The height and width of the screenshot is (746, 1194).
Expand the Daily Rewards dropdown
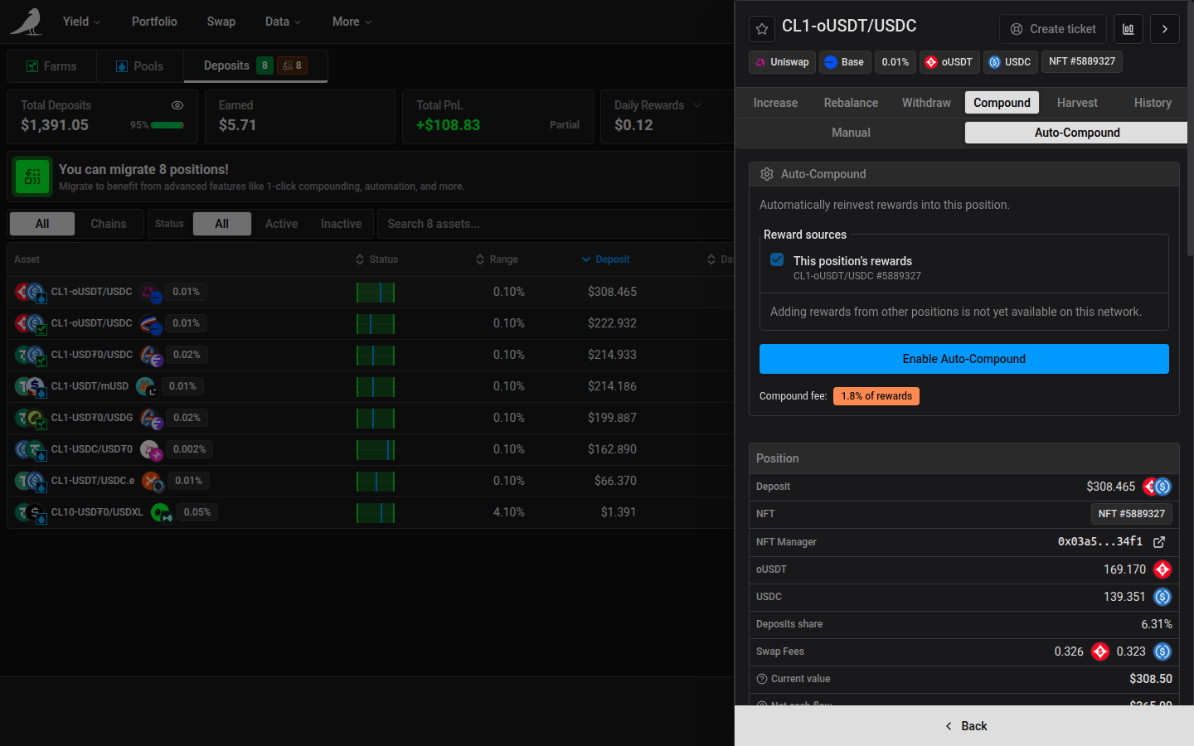click(x=697, y=105)
